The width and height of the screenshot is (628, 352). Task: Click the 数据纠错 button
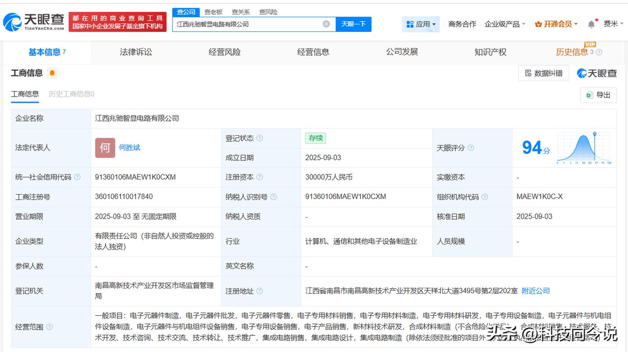point(544,73)
